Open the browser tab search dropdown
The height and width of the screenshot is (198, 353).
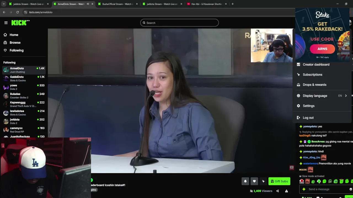coord(4,4)
